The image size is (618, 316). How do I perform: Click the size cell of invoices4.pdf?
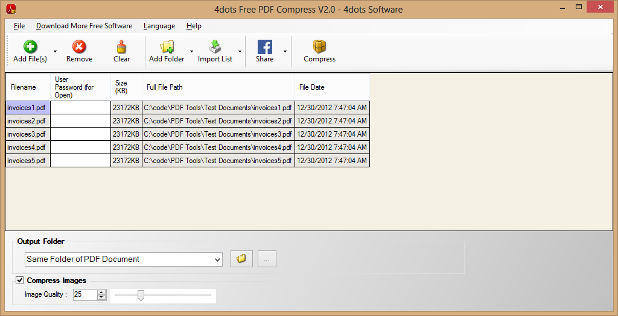point(126,147)
